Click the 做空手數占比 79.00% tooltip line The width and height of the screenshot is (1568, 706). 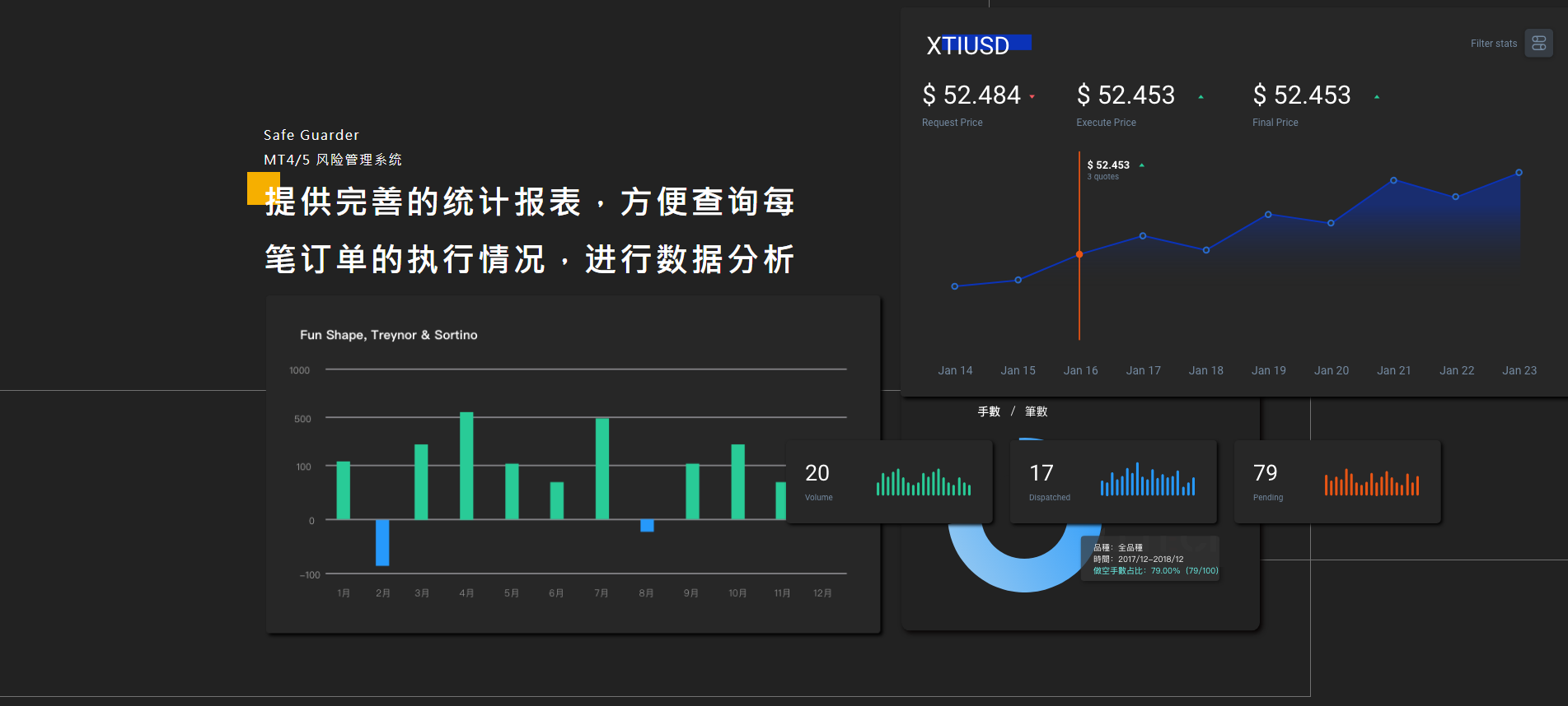[1155, 570]
